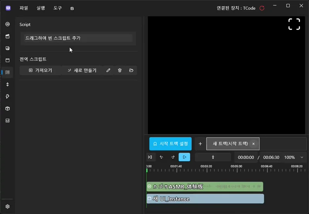
Task: Click the 시작 트랙 설정 button
Action: point(170,143)
